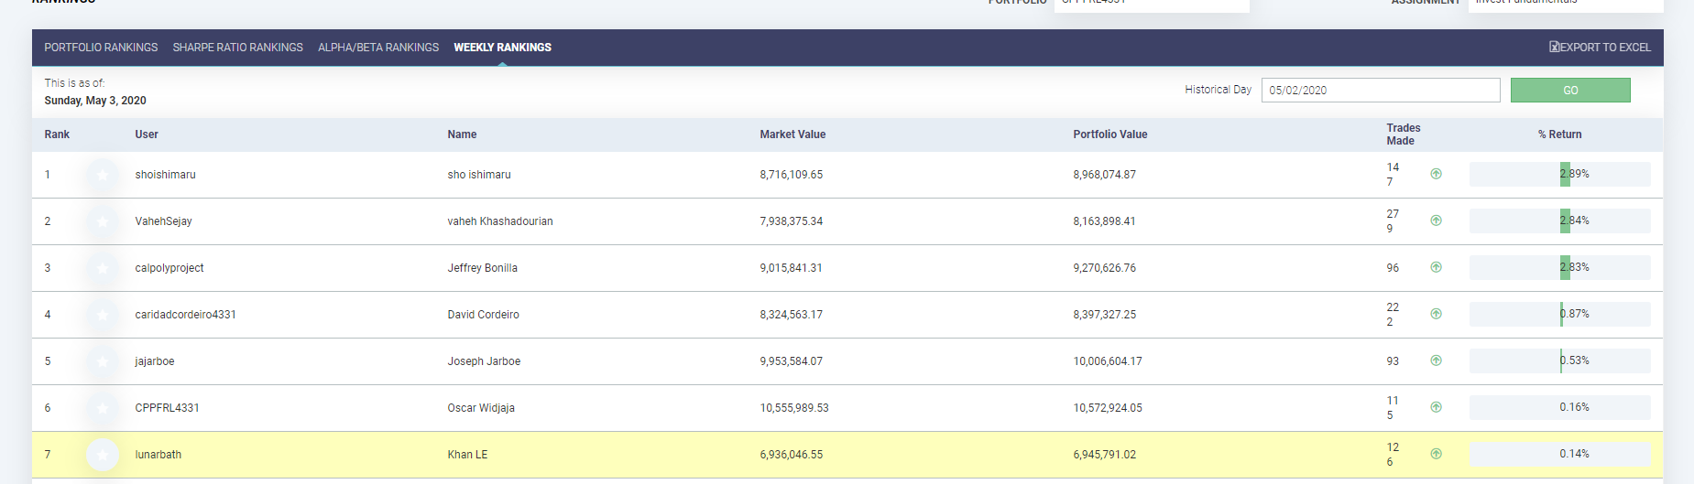The image size is (1694, 484).
Task: Click the star icon beside VahehSejay
Action: pos(103,221)
